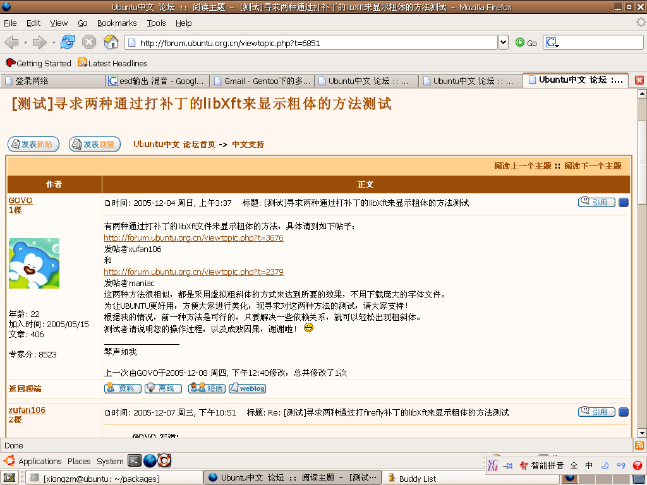This screenshot has height=485, width=647.
Task: Click 发表回复 to post a reply
Action: click(95, 144)
